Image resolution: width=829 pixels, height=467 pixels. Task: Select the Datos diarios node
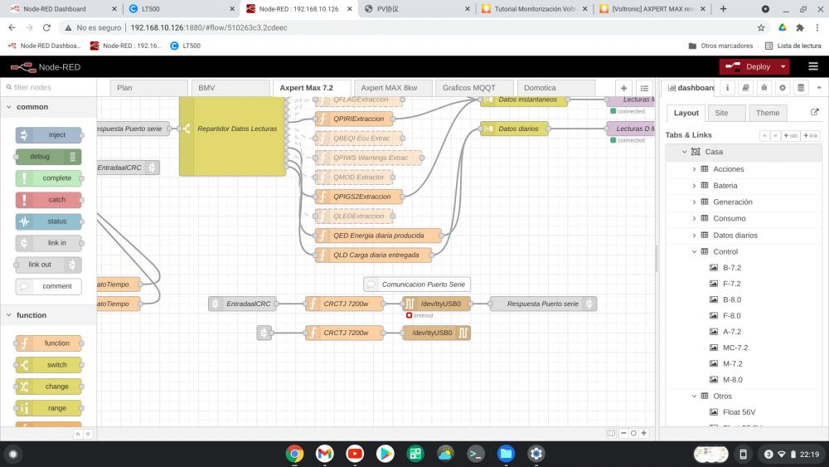click(x=515, y=129)
